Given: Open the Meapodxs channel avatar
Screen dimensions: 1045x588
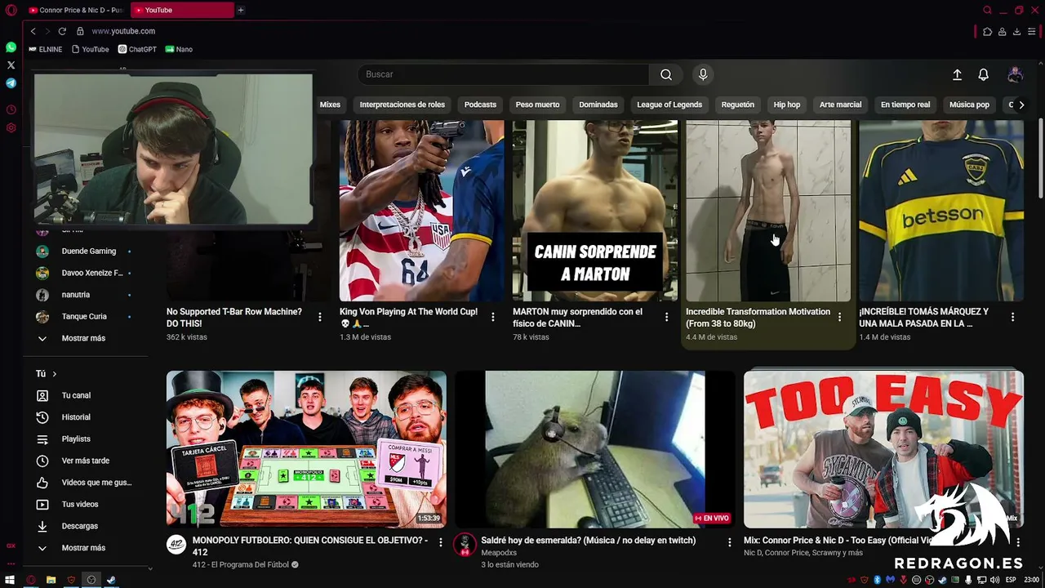Looking at the screenshot, I should (465, 545).
